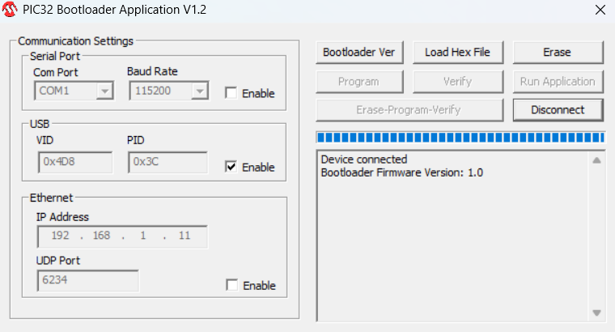Click the UDP Port 6234 field

point(88,280)
